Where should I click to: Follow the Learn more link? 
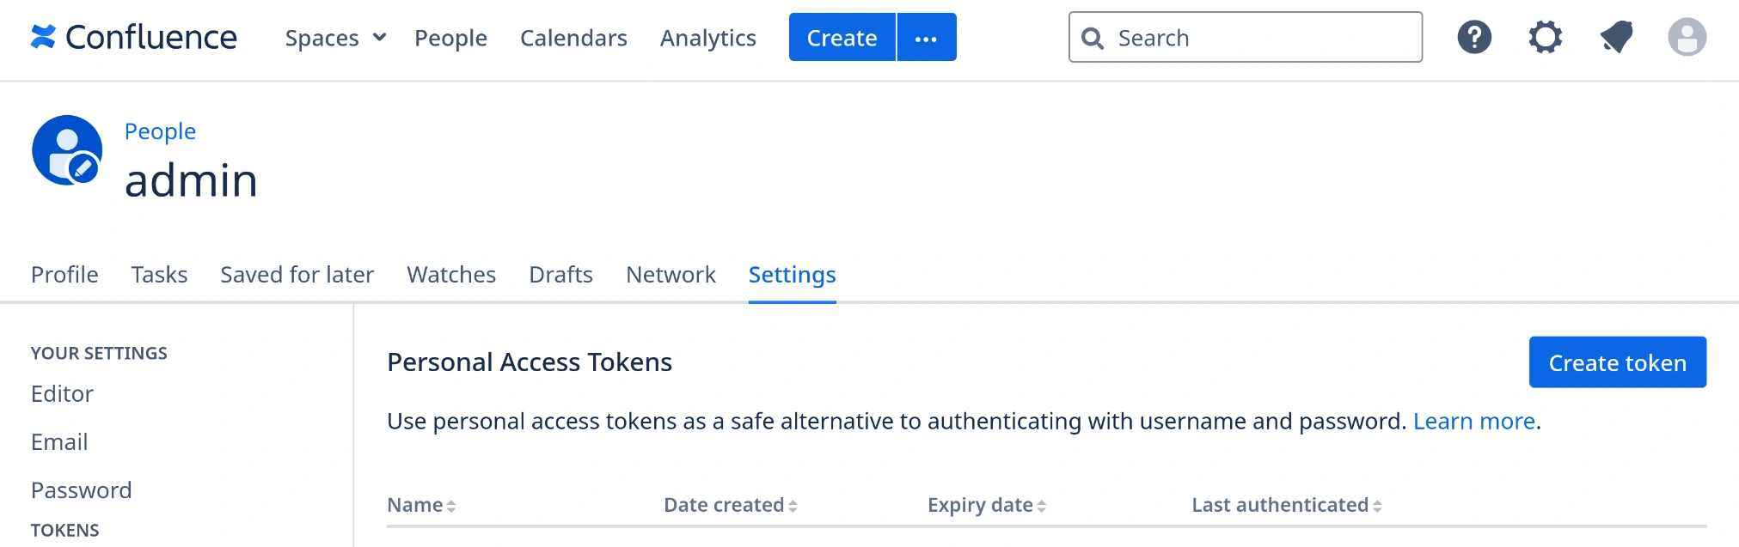coord(1473,422)
